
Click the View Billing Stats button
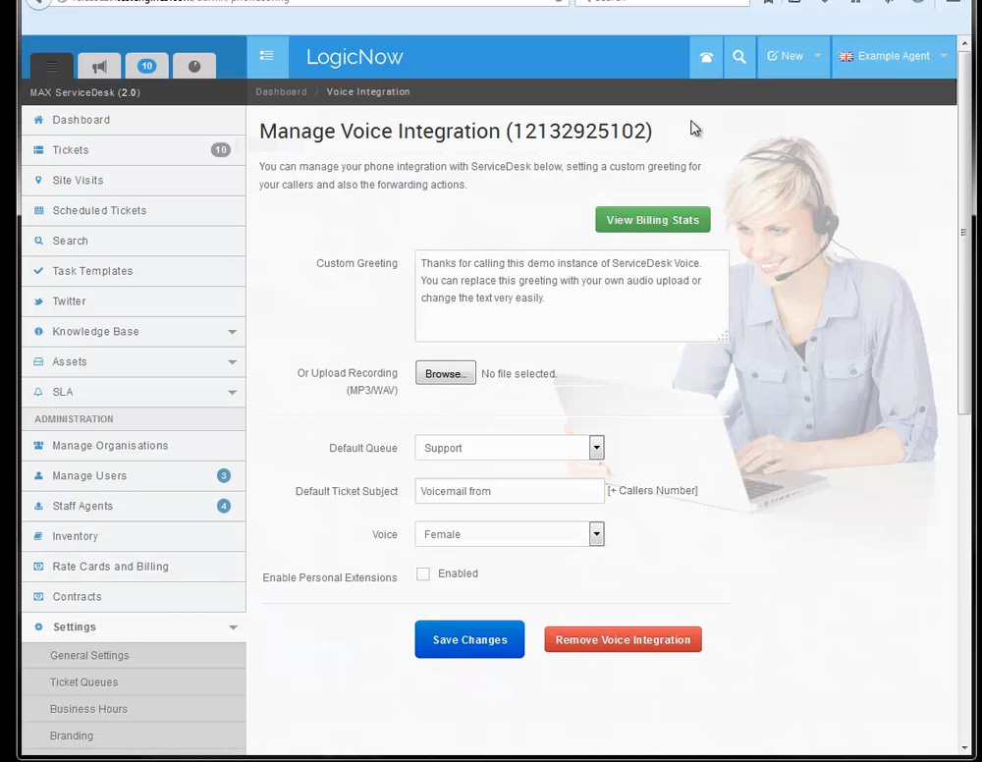[x=653, y=220]
